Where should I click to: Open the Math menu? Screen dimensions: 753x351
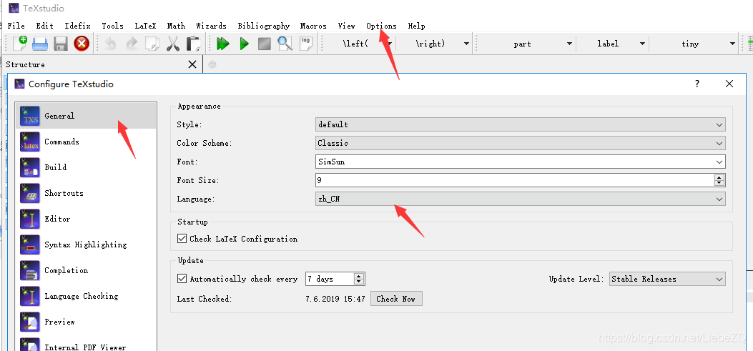point(176,26)
